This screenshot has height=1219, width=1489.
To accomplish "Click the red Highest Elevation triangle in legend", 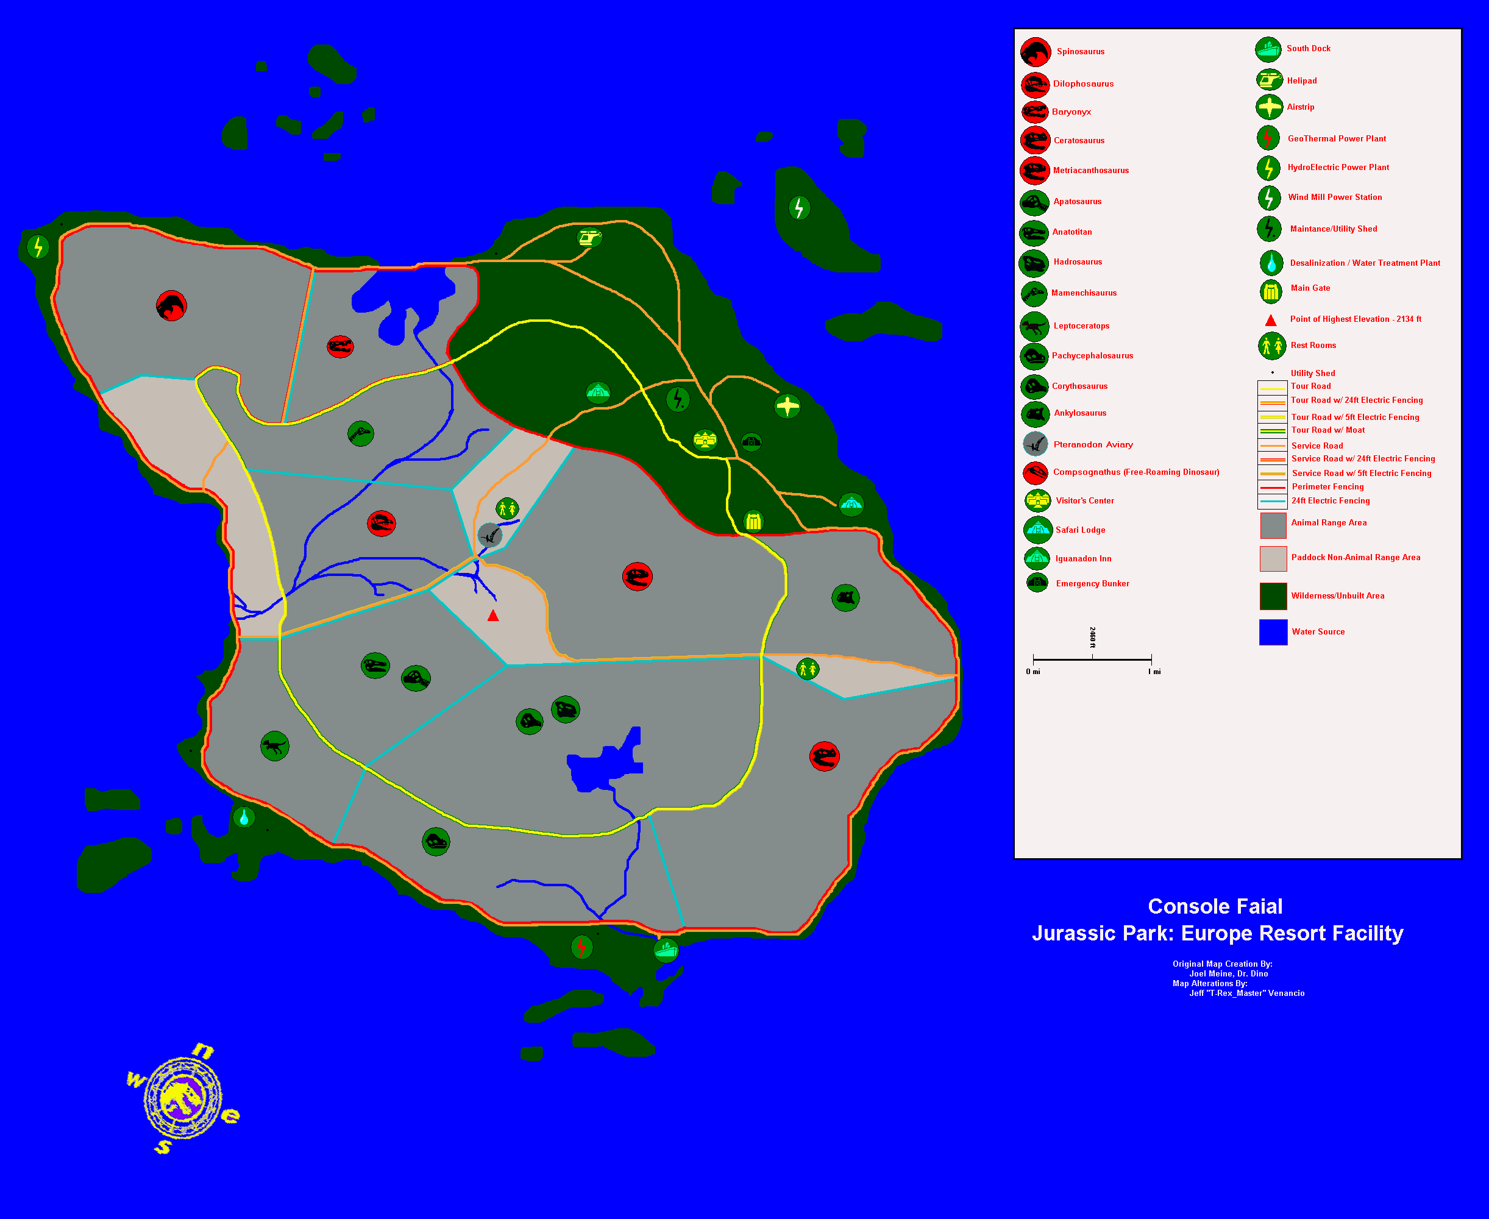I will (x=1271, y=320).
